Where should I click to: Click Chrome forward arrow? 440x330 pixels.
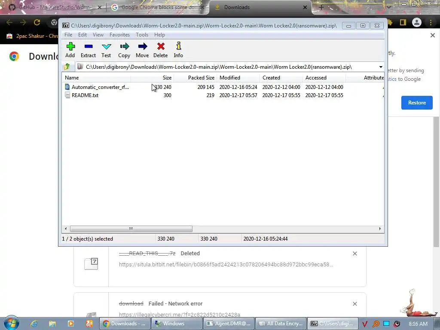[23, 22]
